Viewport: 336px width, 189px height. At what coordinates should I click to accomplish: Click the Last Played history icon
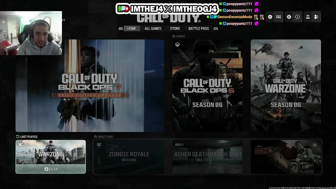18,136
